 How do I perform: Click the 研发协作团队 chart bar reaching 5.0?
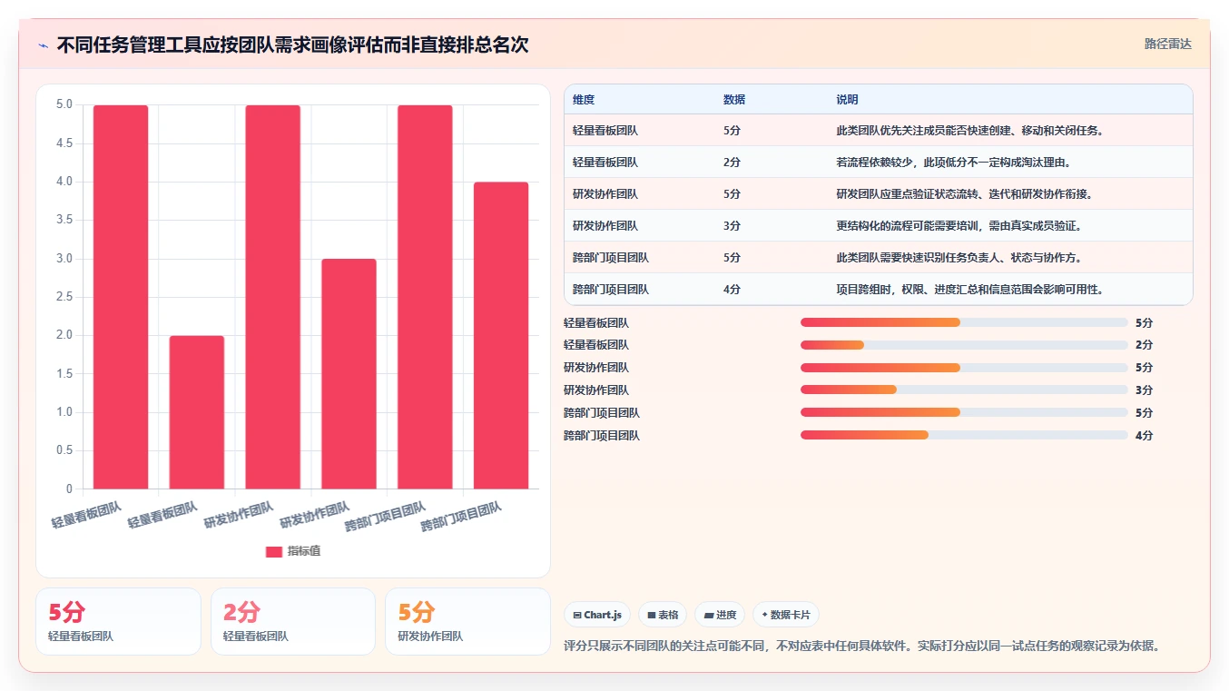coord(273,297)
